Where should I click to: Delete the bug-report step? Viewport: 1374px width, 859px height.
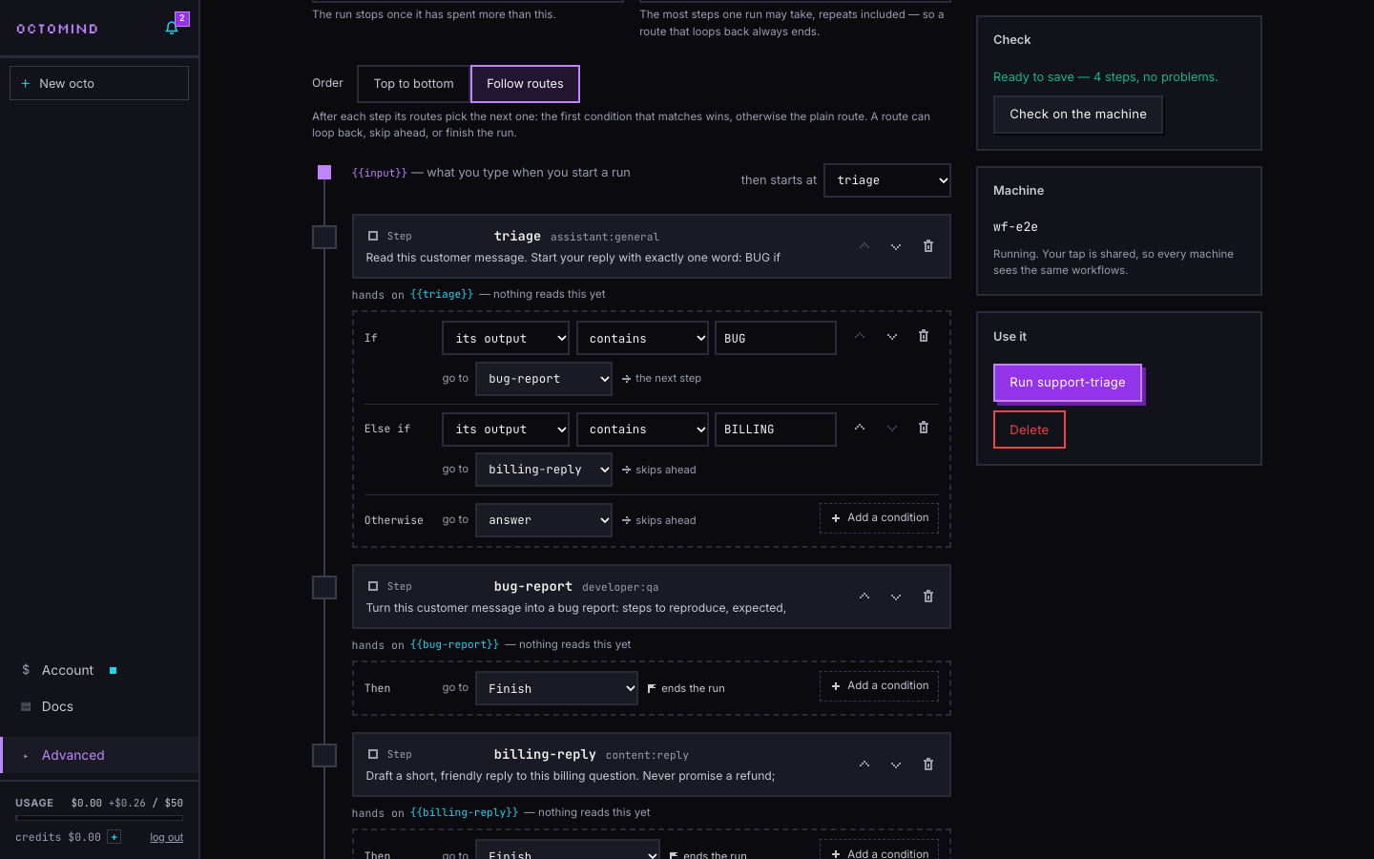(x=928, y=597)
